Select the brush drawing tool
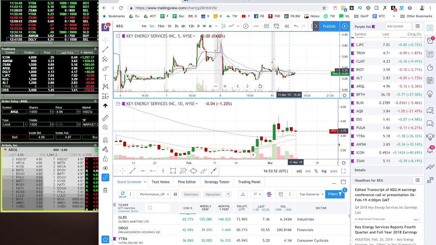The image size is (436, 245). pos(105,68)
